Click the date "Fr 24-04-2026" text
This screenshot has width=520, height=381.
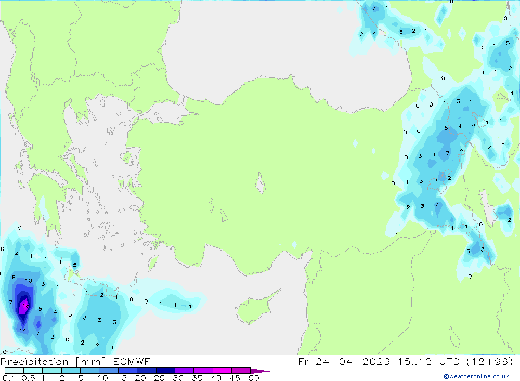click(344, 361)
